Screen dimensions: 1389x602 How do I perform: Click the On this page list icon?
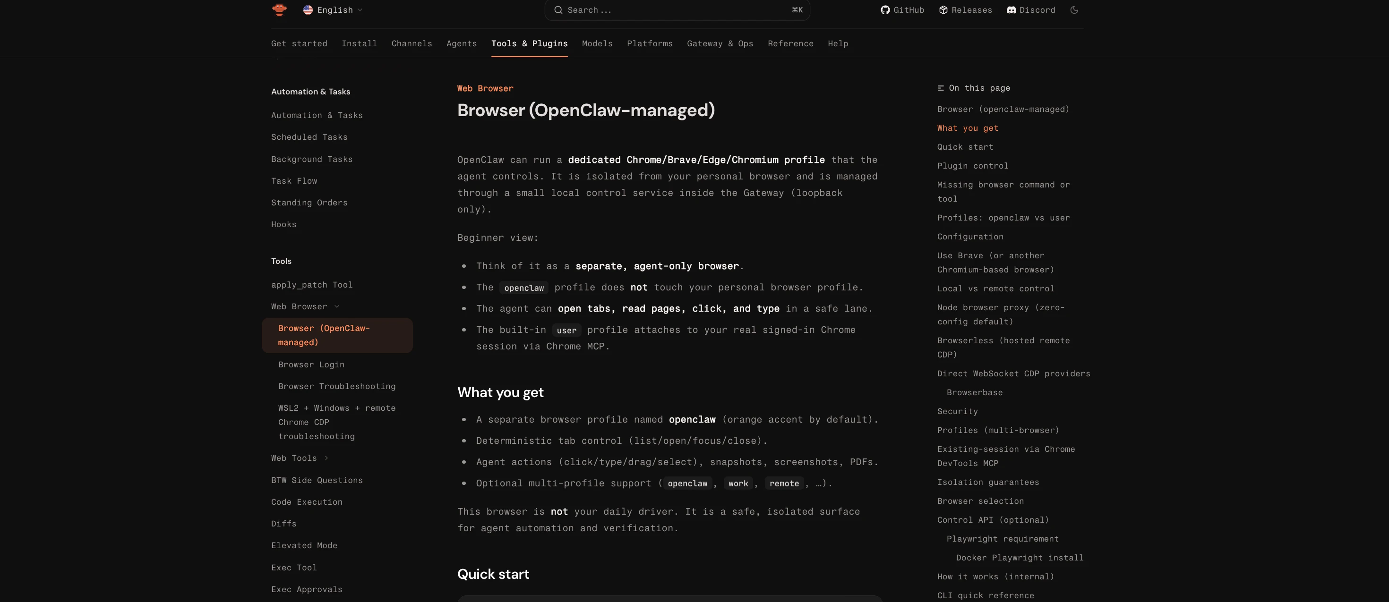940,88
